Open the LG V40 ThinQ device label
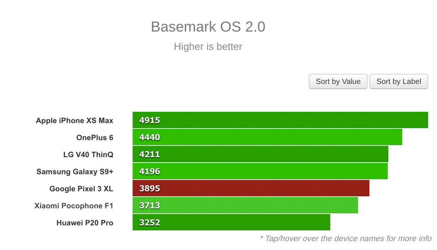This screenshot has width=437, height=250. tap(88, 154)
